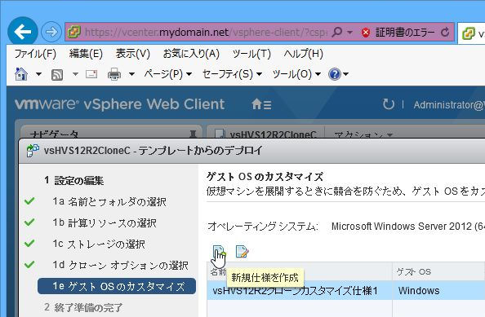The height and width of the screenshot is (317, 485).
Task: Select step 1b 計算リソースの選択
Action: coord(105,222)
